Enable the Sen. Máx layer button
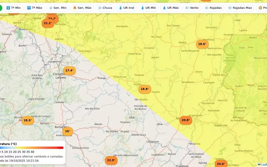Image resolution: width=267 pixels, height=167 pixels. (x=82, y=8)
